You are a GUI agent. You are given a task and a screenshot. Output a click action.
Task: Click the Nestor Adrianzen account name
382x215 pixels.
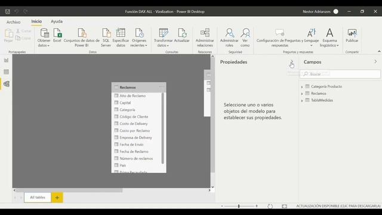pos(316,11)
